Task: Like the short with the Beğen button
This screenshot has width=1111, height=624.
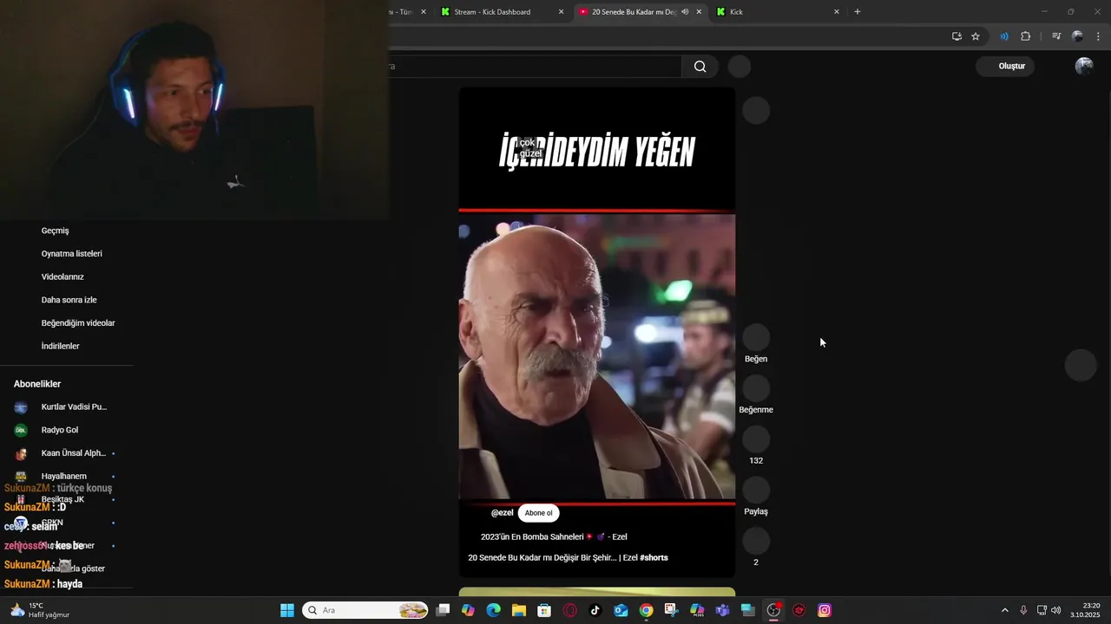Action: click(756, 337)
